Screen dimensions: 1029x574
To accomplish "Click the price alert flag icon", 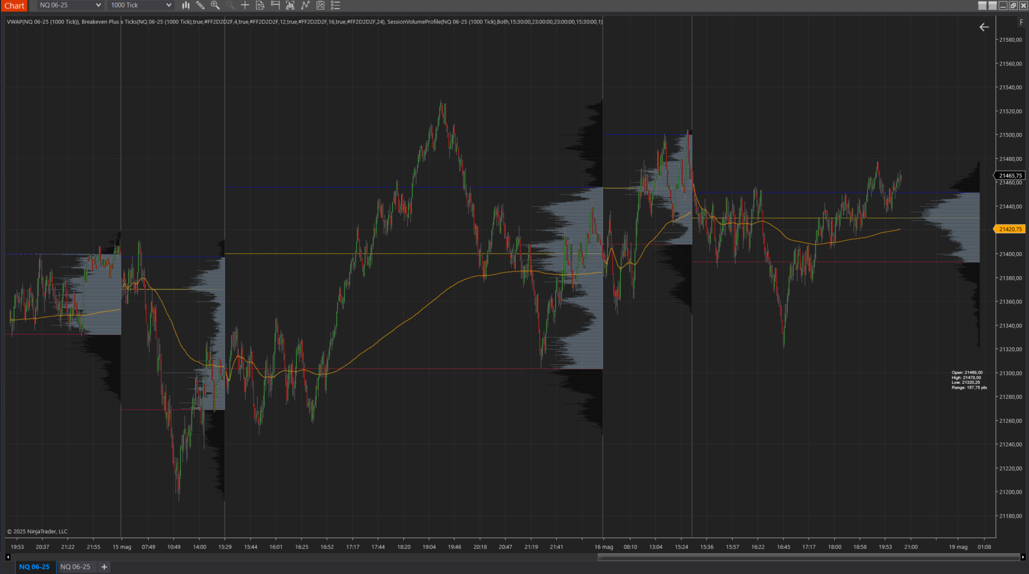I will click(275, 5).
